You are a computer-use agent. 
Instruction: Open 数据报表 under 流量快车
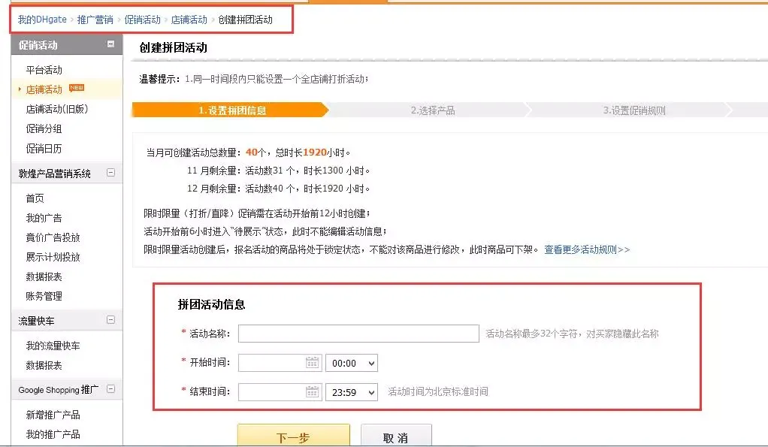[x=44, y=365]
